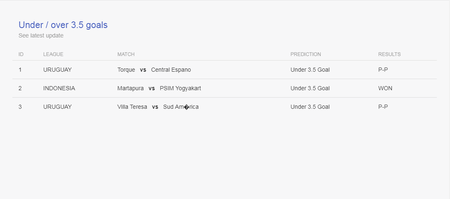Viewport: 450px width, 199px height.
Task: Select the ID column header
Action: (x=21, y=54)
